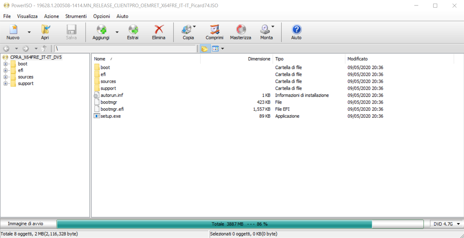
Task: Select the autorun.inf file icon
Action: tap(97, 95)
